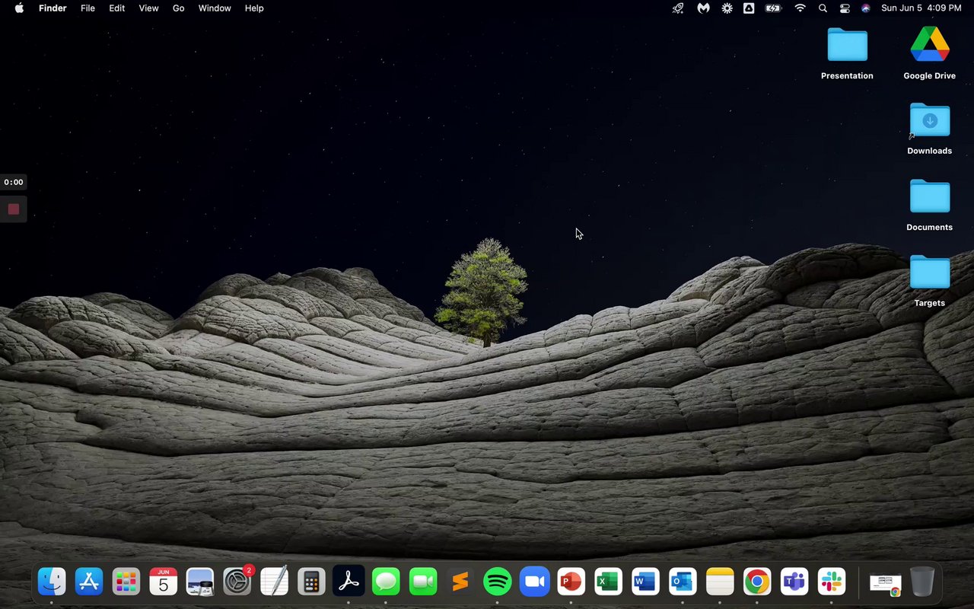The height and width of the screenshot is (609, 974).
Task: Expand the Wi-Fi status menu
Action: click(800, 8)
